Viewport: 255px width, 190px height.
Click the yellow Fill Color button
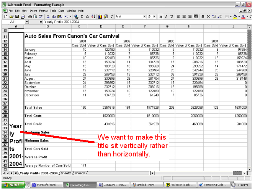[235, 17]
